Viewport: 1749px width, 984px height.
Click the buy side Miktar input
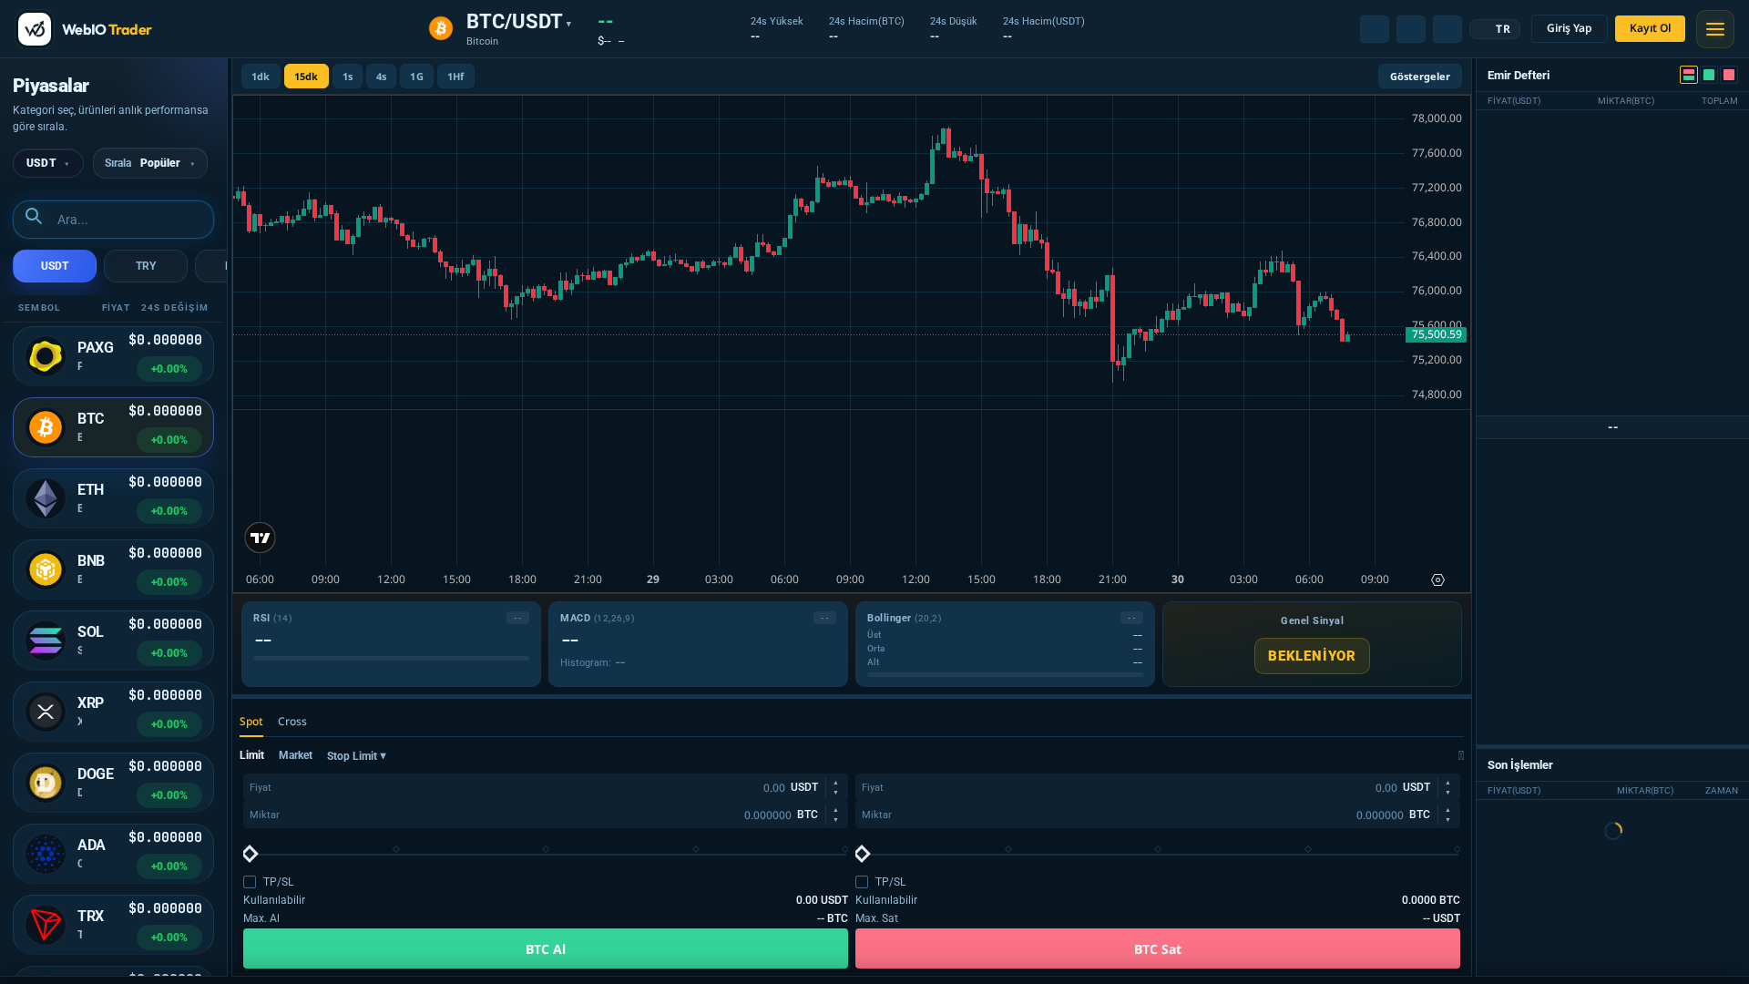click(545, 815)
